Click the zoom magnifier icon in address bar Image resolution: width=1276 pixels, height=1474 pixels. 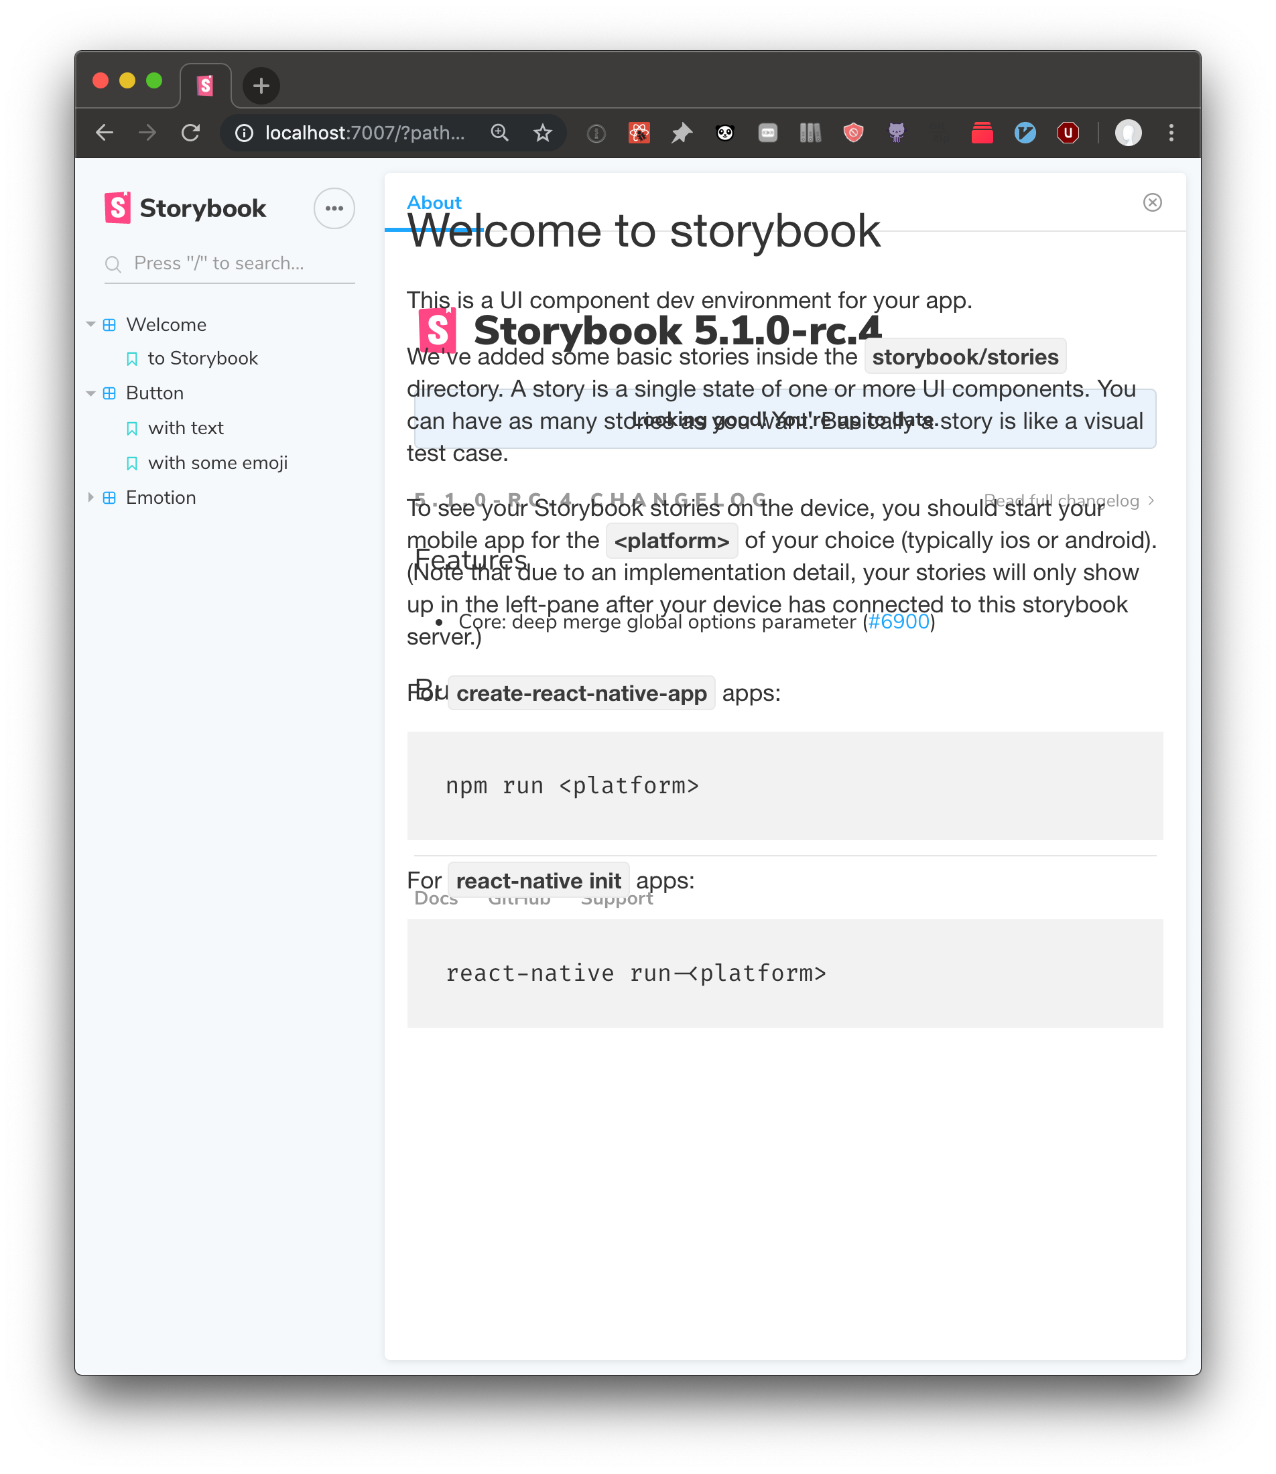(500, 133)
